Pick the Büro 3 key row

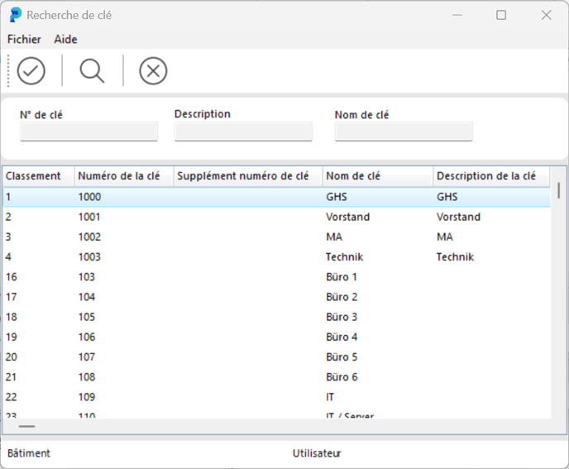coord(276,317)
